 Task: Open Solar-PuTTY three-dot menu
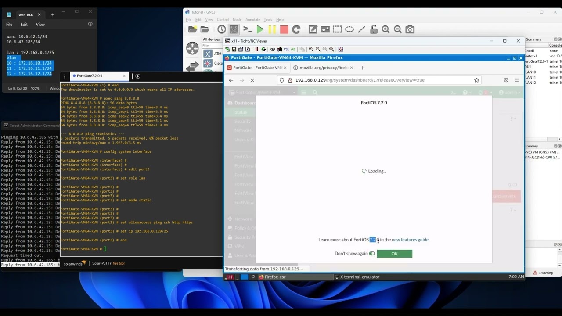65,76
